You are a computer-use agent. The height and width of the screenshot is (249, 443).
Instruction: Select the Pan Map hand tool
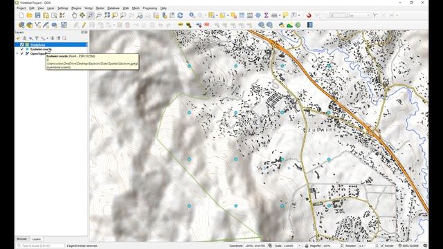(74, 15)
